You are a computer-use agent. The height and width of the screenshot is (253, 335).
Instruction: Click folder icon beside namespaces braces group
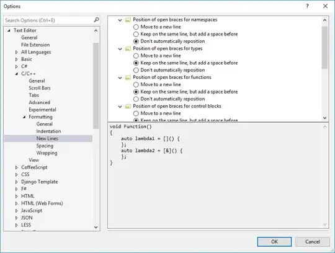pyautogui.click(x=128, y=20)
